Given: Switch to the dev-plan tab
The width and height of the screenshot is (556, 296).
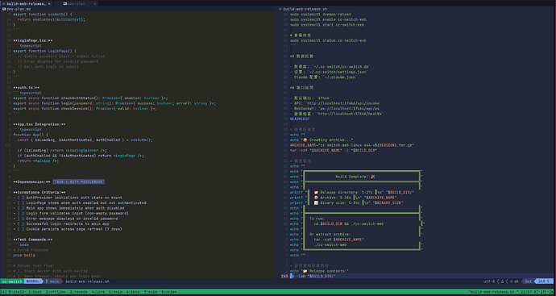Looking at the screenshot, I should pyautogui.click(x=77, y=3).
